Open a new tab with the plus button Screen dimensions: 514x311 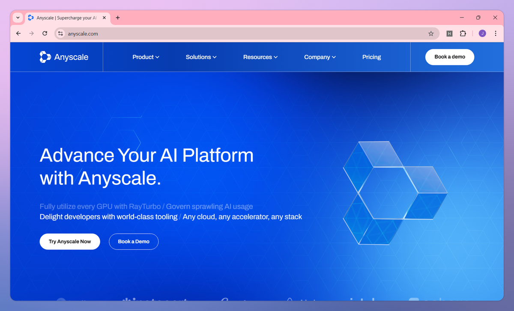(118, 18)
